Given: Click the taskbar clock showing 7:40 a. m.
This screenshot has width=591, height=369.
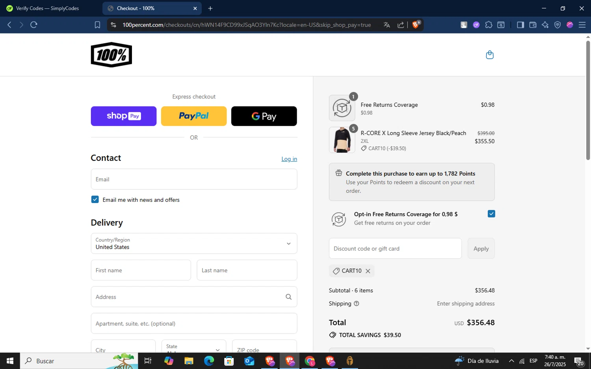Looking at the screenshot, I should (555, 361).
